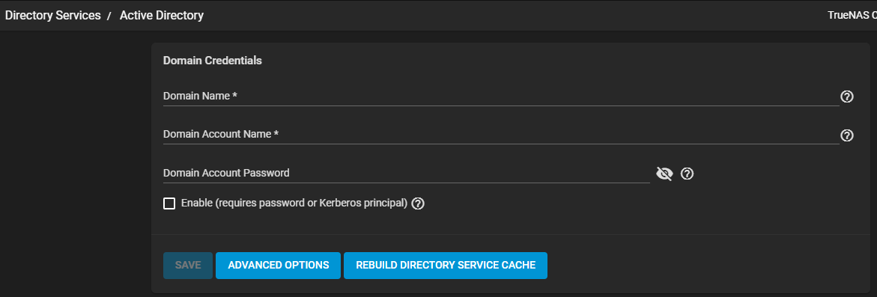The image size is (877, 297).
Task: Expand Advanced Options
Action: (x=278, y=265)
